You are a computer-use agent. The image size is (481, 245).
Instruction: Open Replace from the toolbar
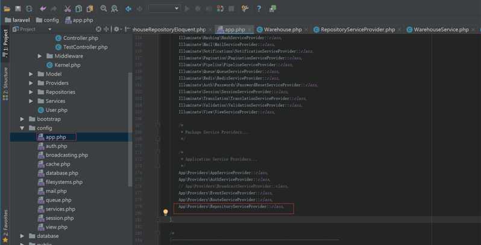115,8
